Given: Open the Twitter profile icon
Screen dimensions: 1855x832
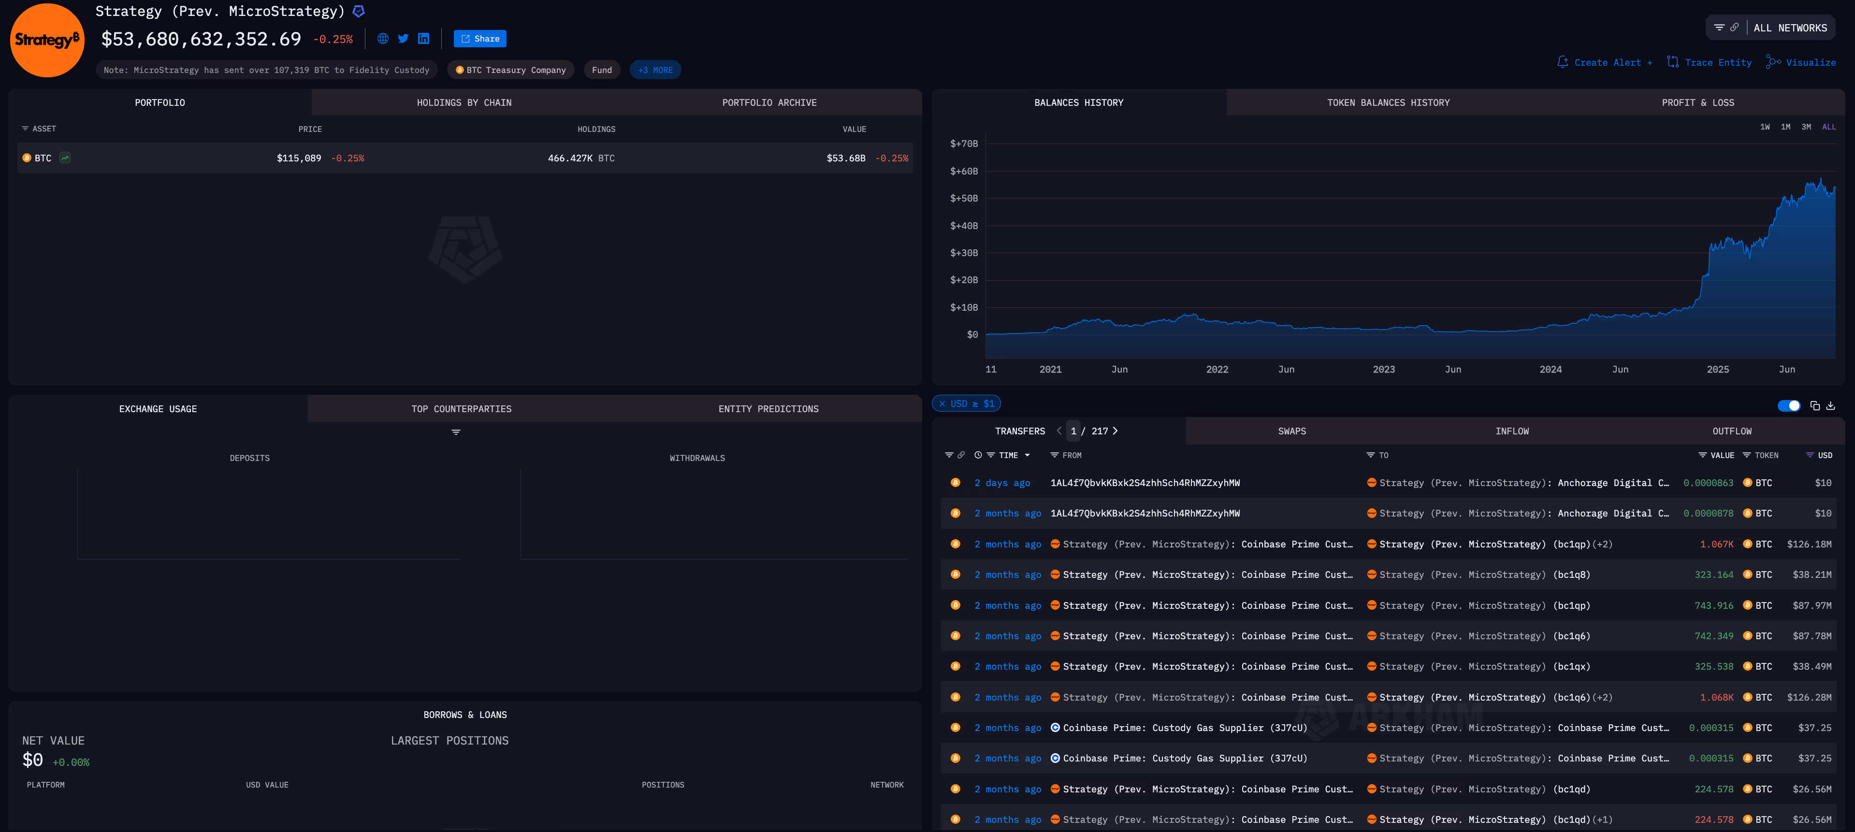Looking at the screenshot, I should (403, 38).
